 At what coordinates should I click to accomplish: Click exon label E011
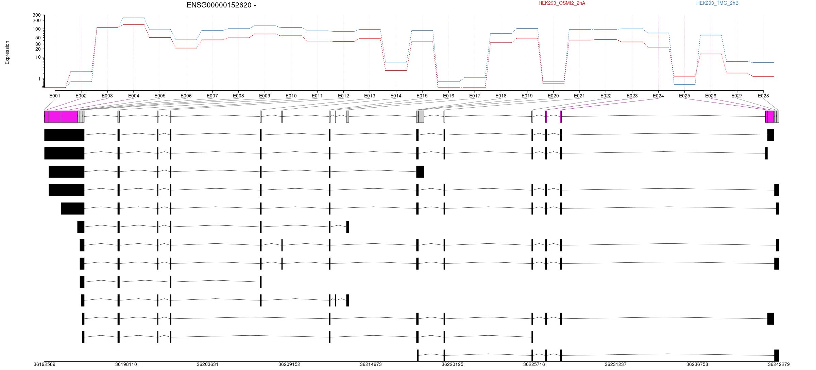tap(317, 96)
